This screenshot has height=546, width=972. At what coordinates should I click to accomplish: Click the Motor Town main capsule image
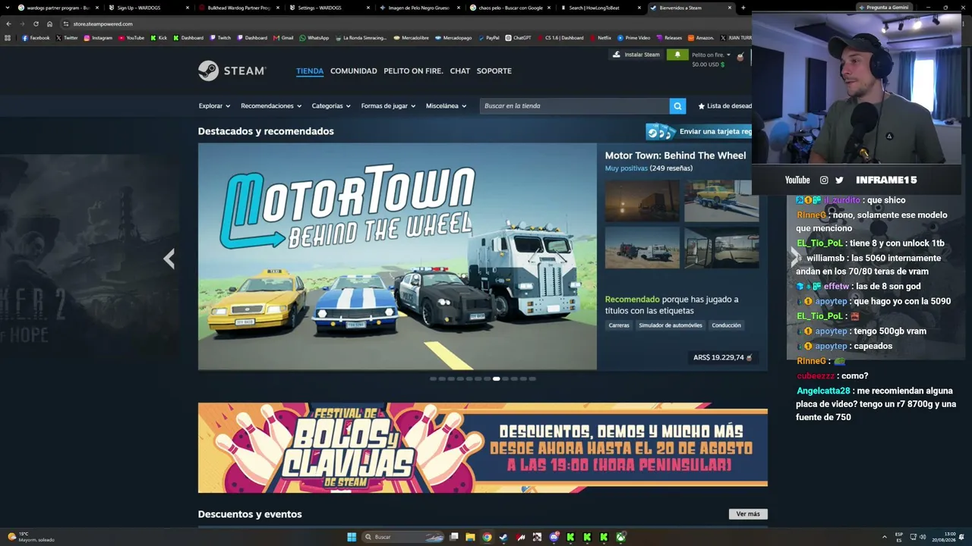point(397,256)
